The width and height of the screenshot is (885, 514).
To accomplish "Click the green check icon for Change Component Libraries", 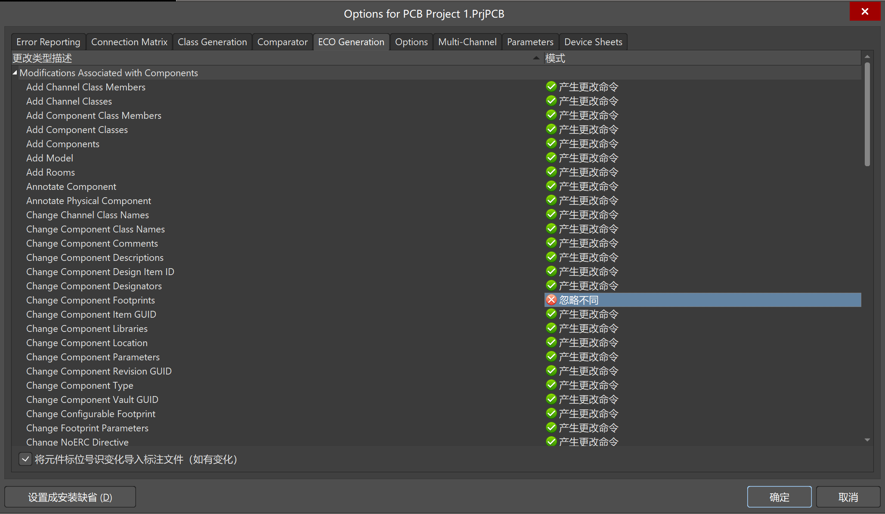I will tap(551, 328).
